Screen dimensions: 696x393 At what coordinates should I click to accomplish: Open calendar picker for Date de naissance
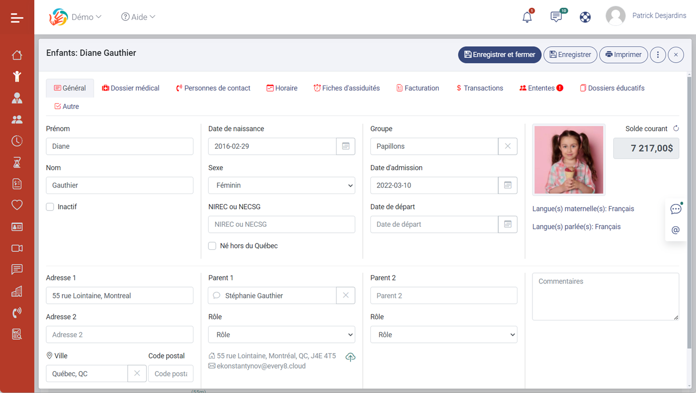pos(346,146)
